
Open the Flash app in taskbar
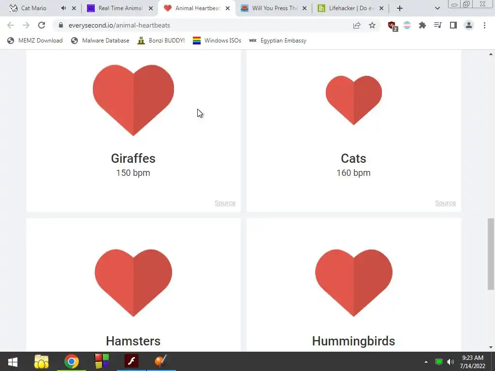point(131,361)
